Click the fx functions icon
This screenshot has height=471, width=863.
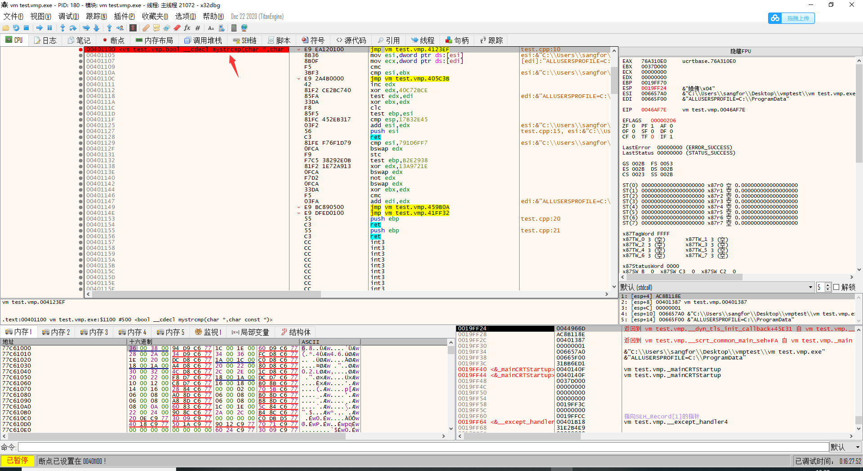pos(187,28)
